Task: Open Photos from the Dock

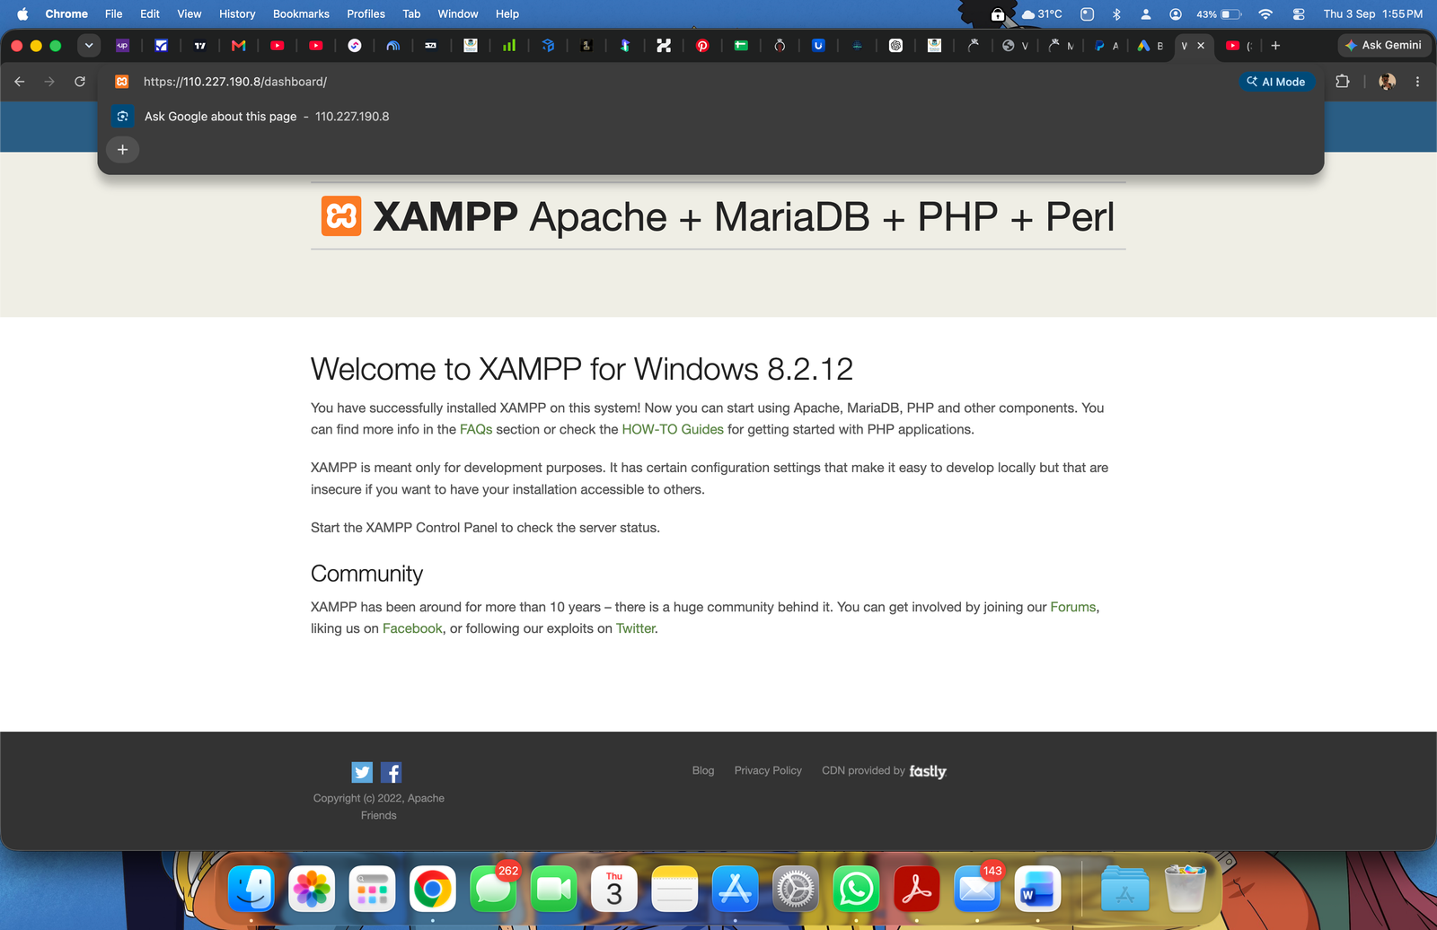Action: pyautogui.click(x=312, y=890)
